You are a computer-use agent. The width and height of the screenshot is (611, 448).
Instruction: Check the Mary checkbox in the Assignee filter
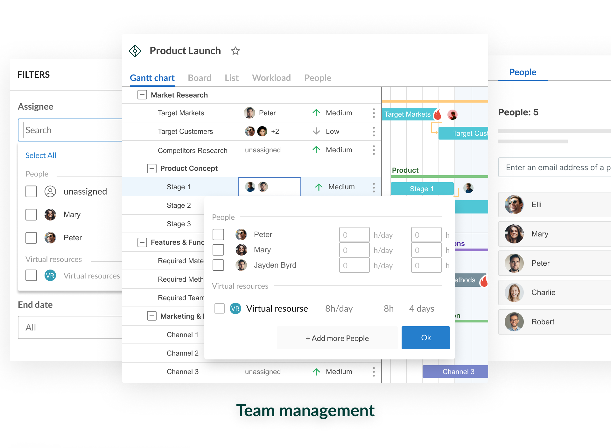point(31,214)
